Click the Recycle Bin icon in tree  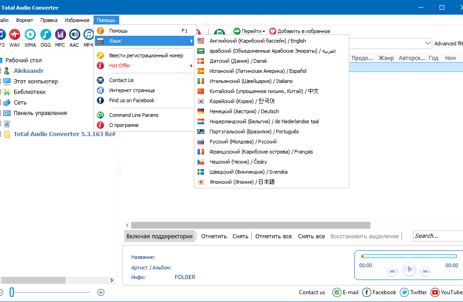tap(7, 123)
